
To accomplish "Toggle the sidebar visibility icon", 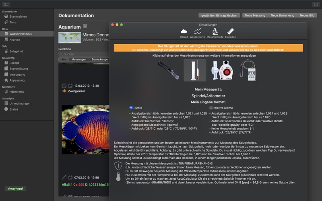I will pyautogui.click(x=6, y=4).
